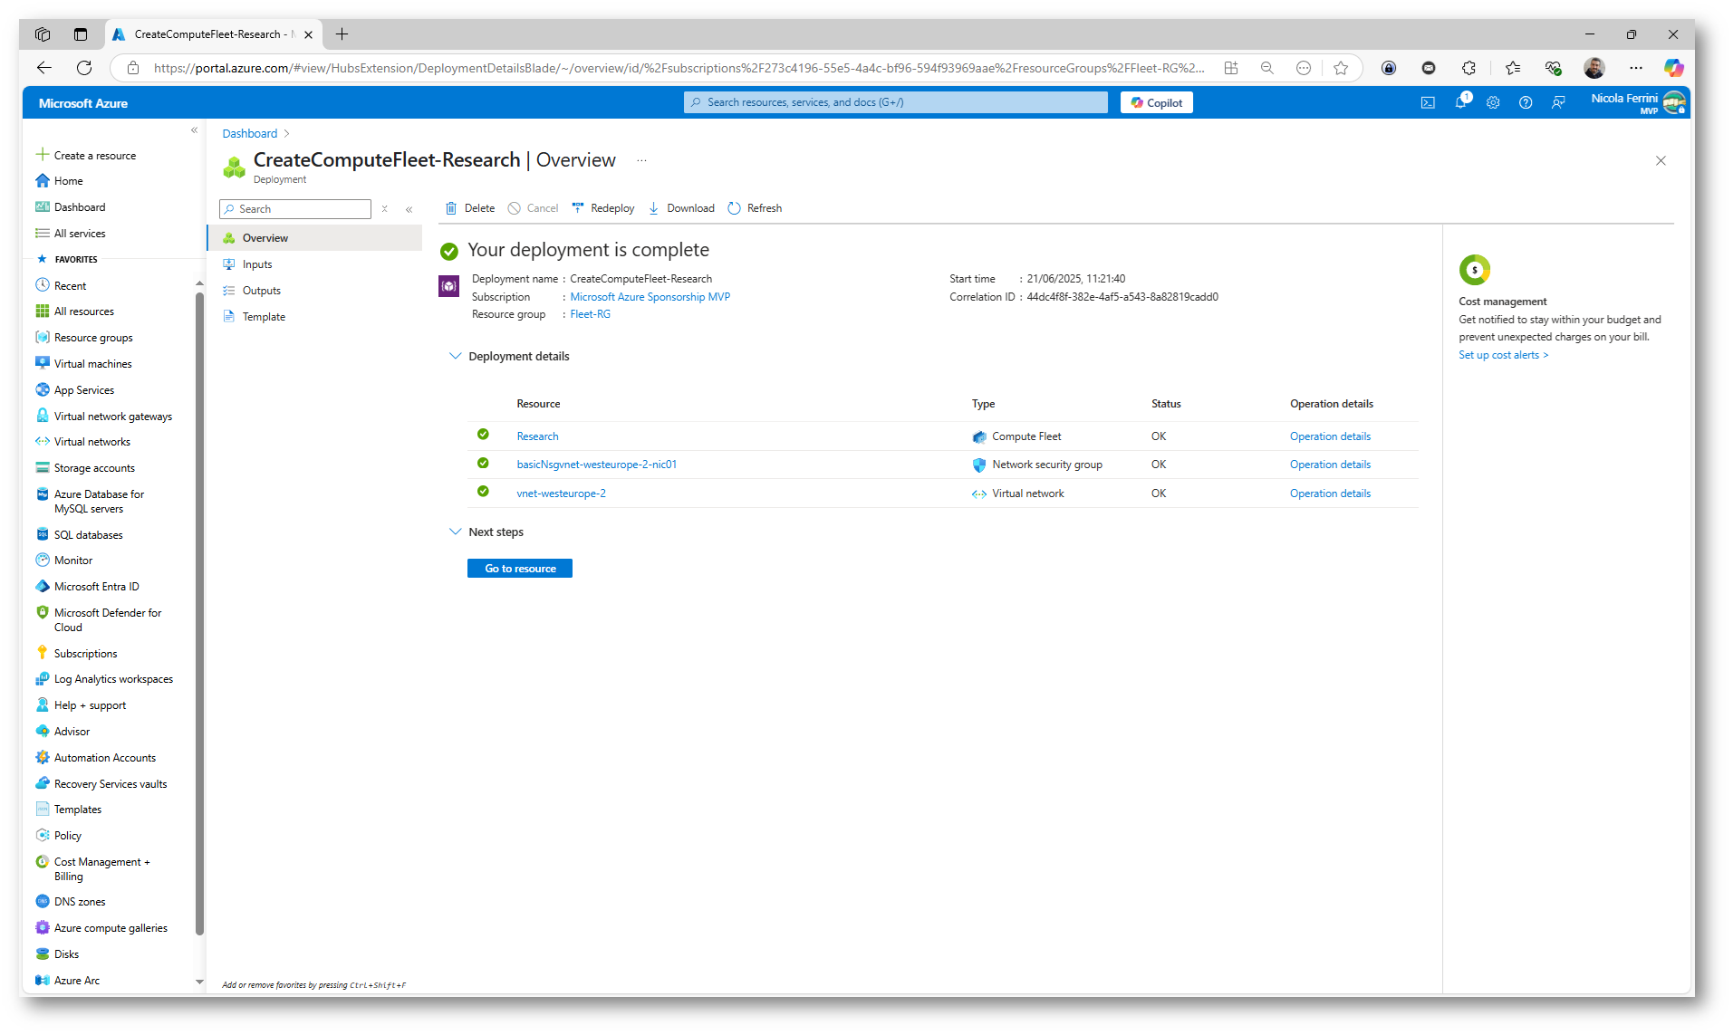Open notifications bell in Azure header

click(x=1461, y=102)
